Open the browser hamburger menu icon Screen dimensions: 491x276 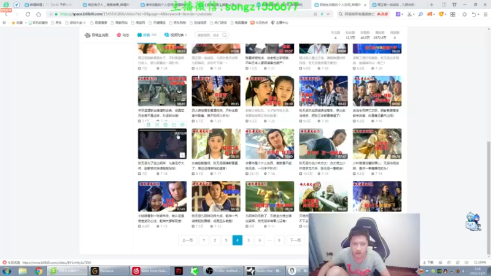pos(485,14)
